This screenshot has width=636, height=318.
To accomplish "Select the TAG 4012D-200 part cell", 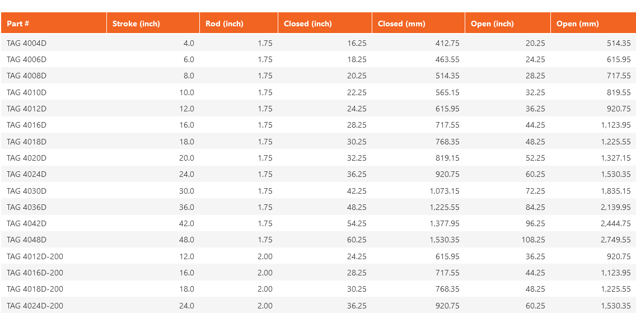I will point(35,256).
